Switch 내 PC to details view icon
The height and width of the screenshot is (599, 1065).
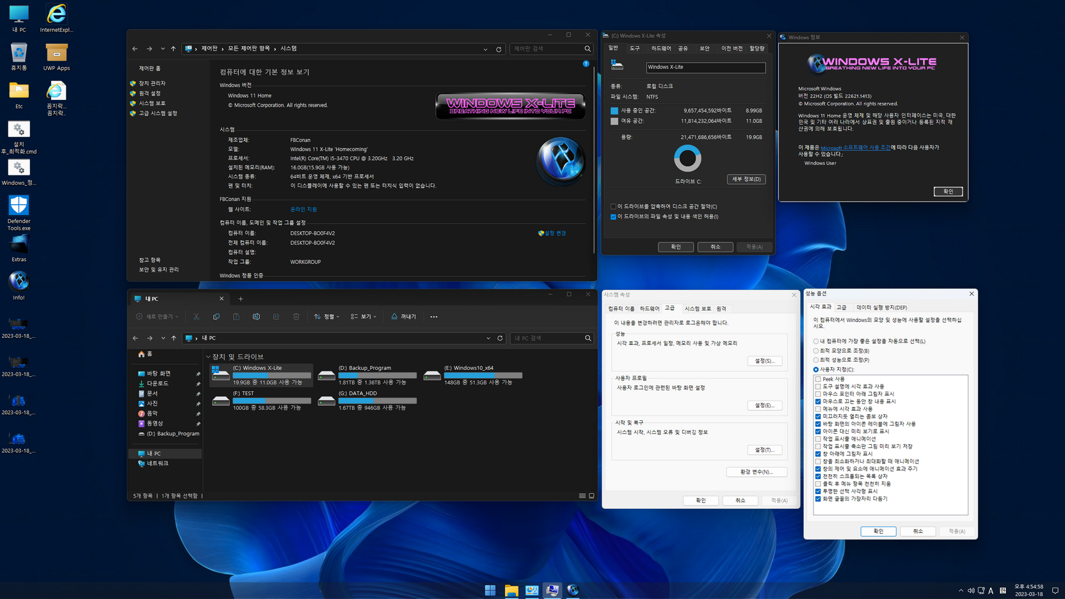(x=582, y=496)
